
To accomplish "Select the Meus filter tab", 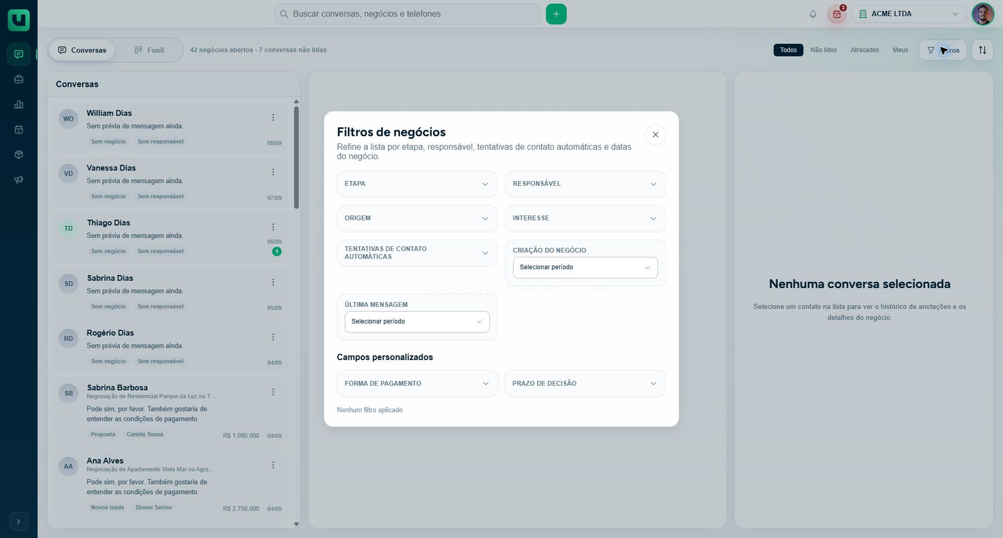I will coord(900,50).
